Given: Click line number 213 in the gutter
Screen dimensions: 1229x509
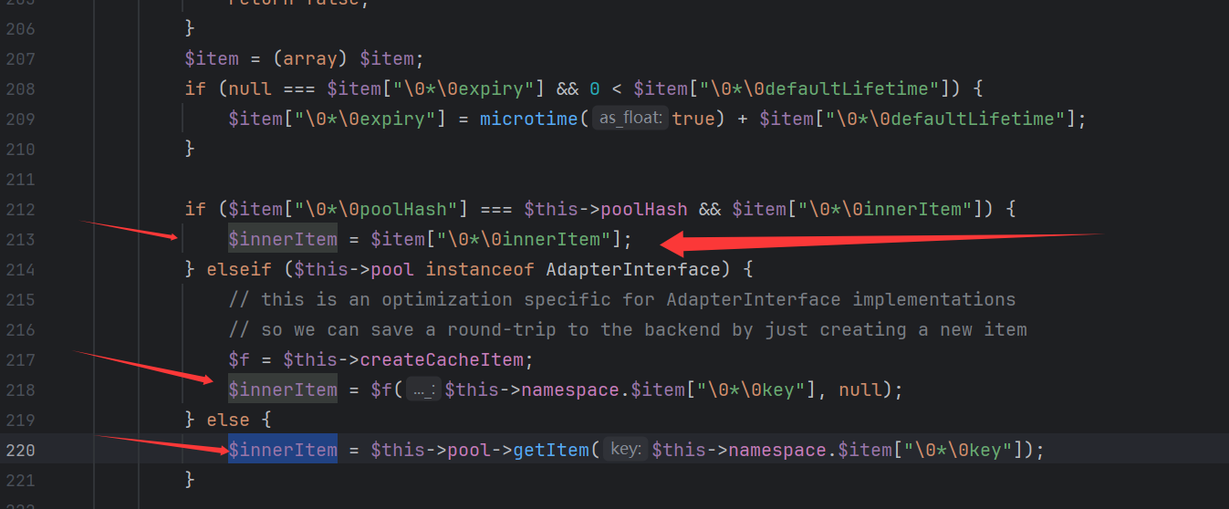Looking at the screenshot, I should (19, 239).
